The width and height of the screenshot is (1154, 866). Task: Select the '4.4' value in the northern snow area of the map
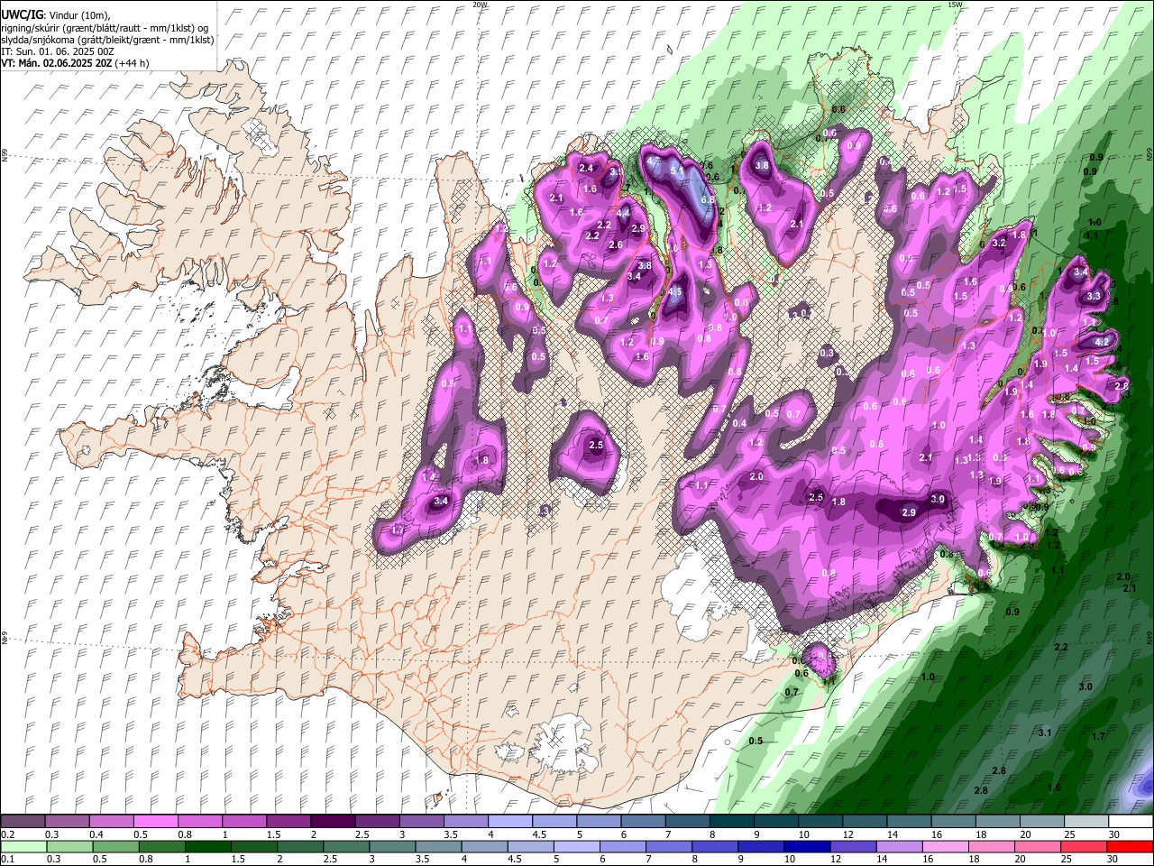coord(623,213)
